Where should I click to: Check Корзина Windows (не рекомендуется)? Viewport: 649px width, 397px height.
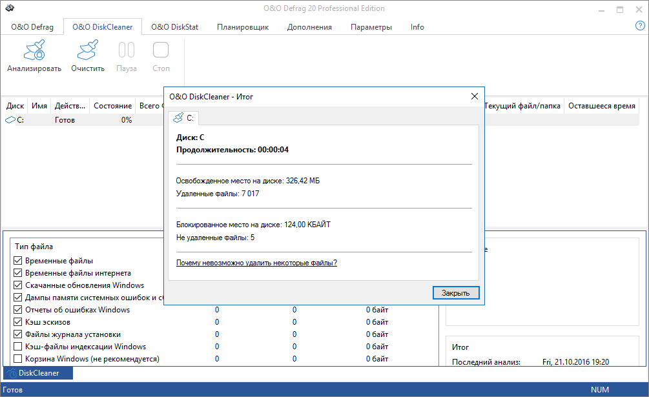[x=18, y=358]
